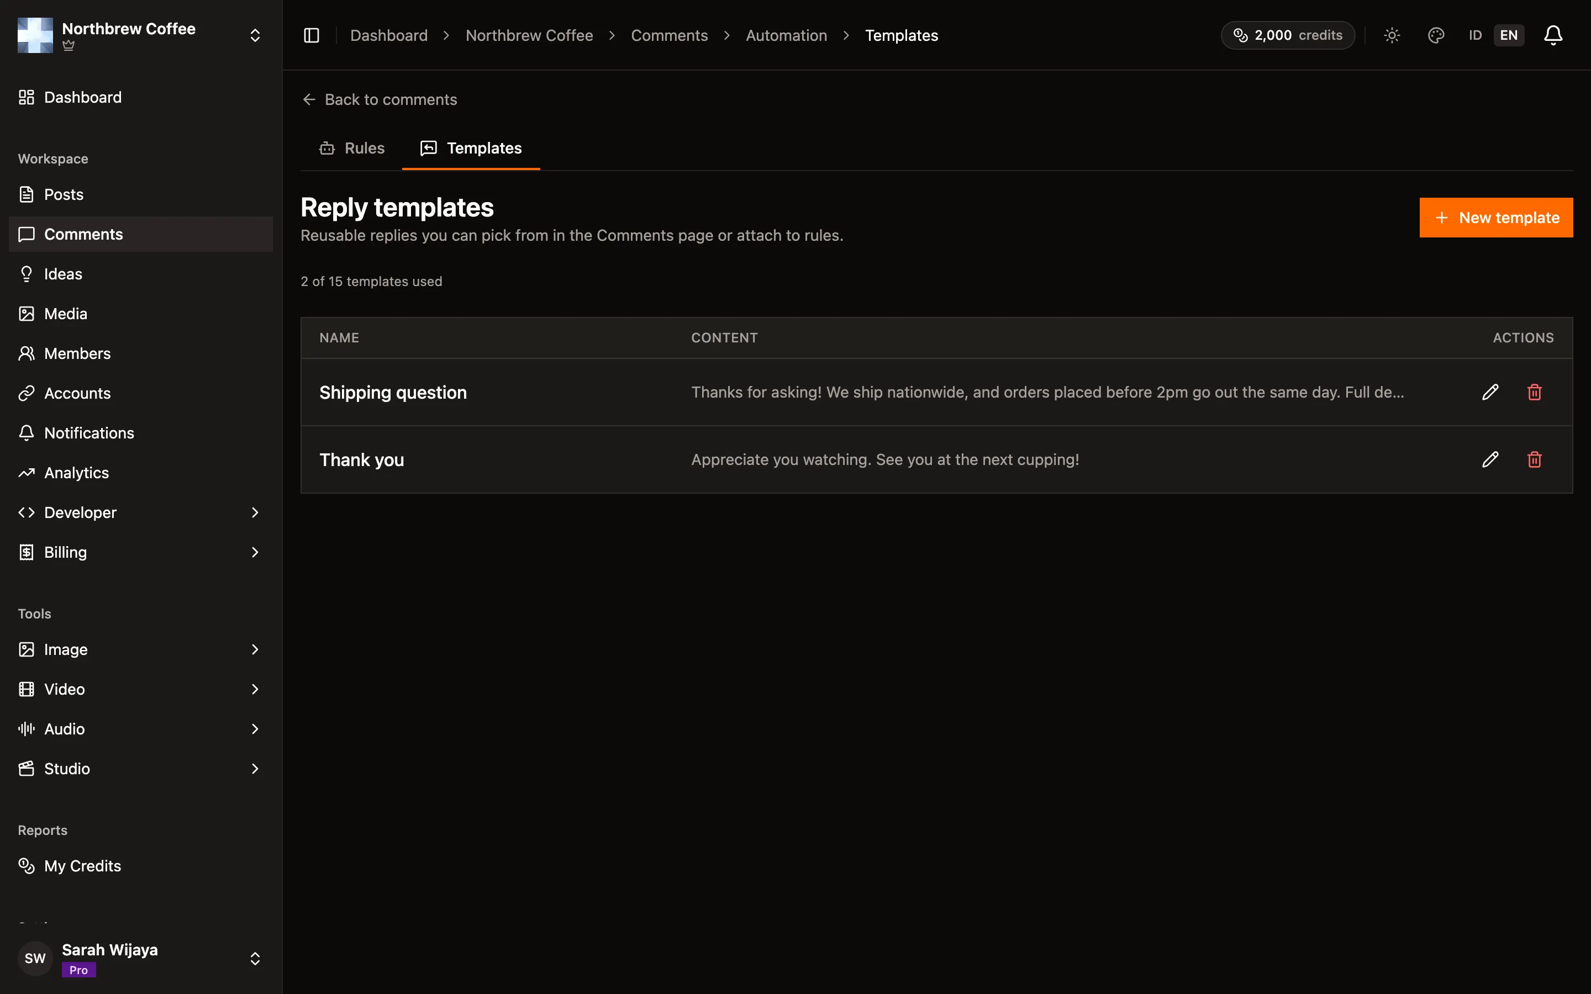
Task: Open Notifications in sidebar
Action: pos(141,433)
